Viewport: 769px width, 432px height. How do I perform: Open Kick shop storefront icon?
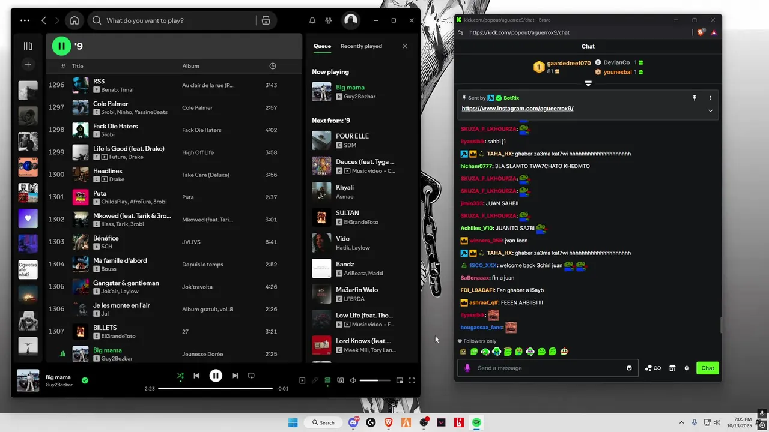(x=672, y=368)
